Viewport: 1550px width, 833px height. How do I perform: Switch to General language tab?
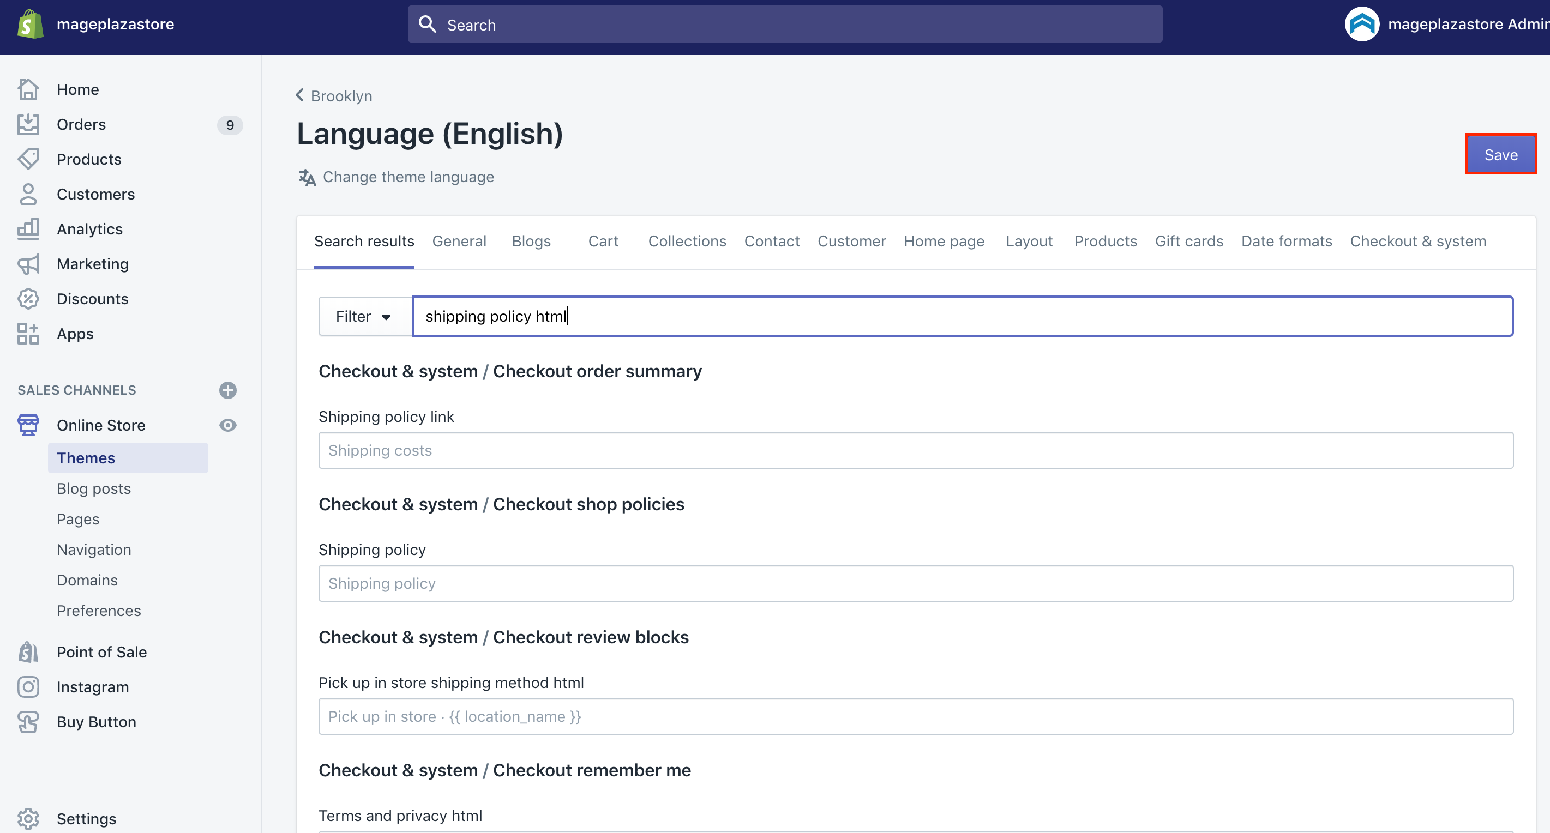(460, 240)
